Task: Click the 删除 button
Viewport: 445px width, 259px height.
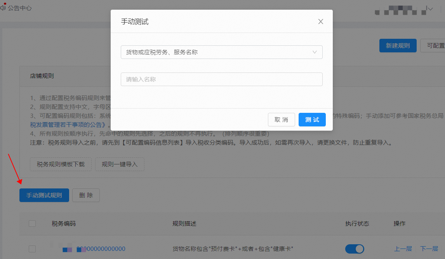Action: pyautogui.click(x=86, y=195)
